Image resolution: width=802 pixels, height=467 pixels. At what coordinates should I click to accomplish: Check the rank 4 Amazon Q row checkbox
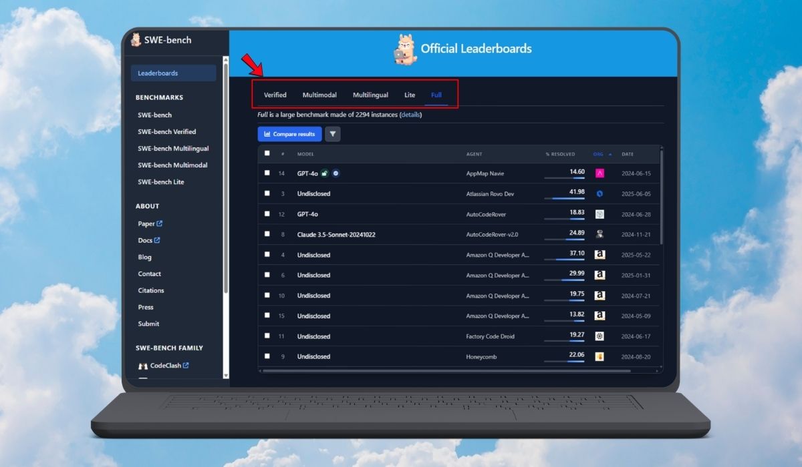(x=267, y=255)
